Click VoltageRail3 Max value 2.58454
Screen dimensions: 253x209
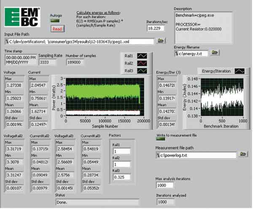[65, 149]
